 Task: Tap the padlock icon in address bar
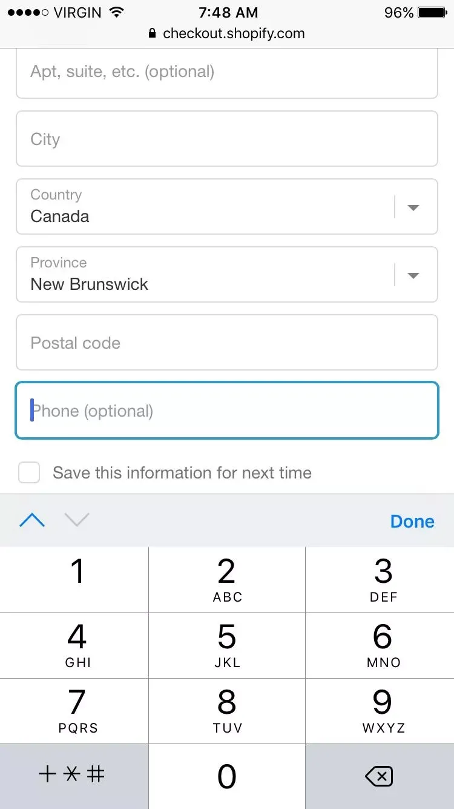[152, 33]
